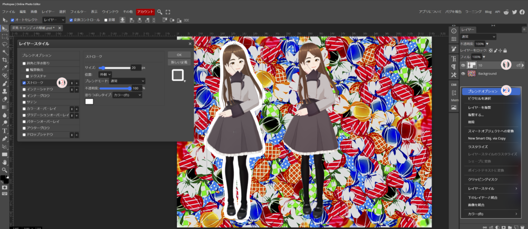
Task: Open the Twitter link icon
Action: click(x=512, y=11)
